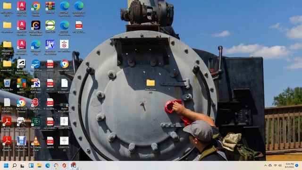Select the blank PAINT ROLLER document file
302x170 pixels.
pos(64,86)
